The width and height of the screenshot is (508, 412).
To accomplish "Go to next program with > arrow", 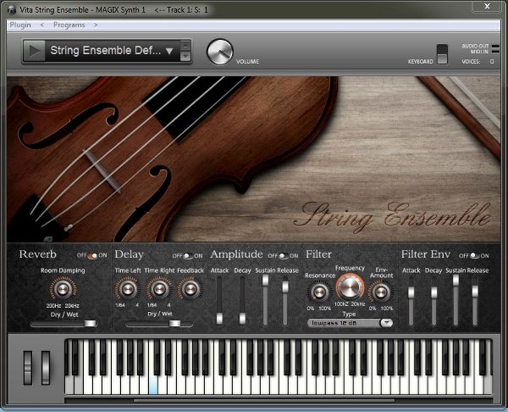I will (96, 25).
